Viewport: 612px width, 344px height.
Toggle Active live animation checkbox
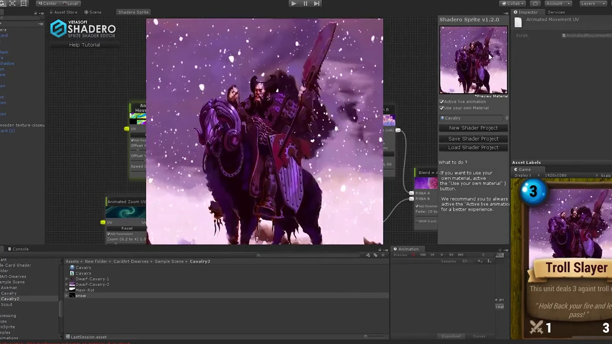click(x=442, y=102)
